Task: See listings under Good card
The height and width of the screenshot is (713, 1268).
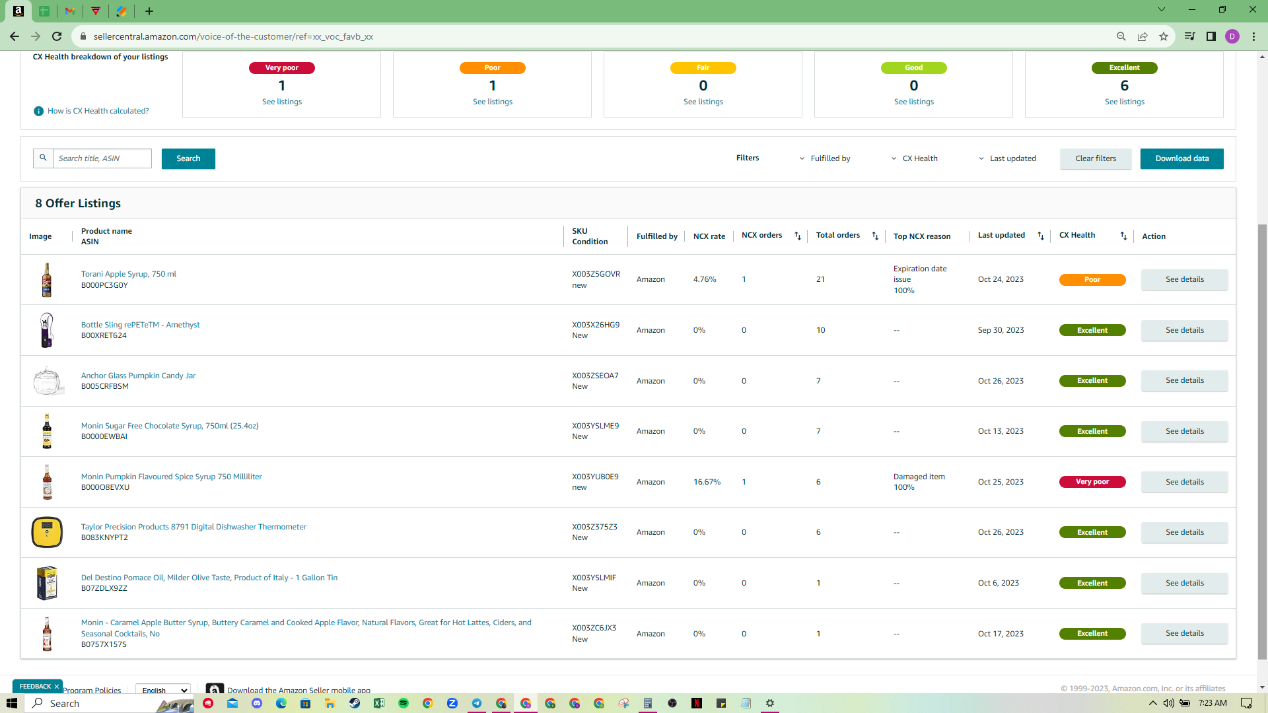Action: pos(914,102)
